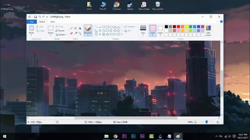
Task: Click the zoom out minus button
Action: [195, 122]
